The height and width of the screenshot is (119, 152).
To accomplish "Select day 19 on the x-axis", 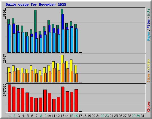I will 89,116.
